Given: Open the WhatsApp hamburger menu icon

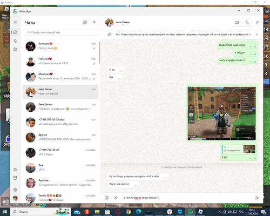Looking at the screenshot, I should [15, 22].
